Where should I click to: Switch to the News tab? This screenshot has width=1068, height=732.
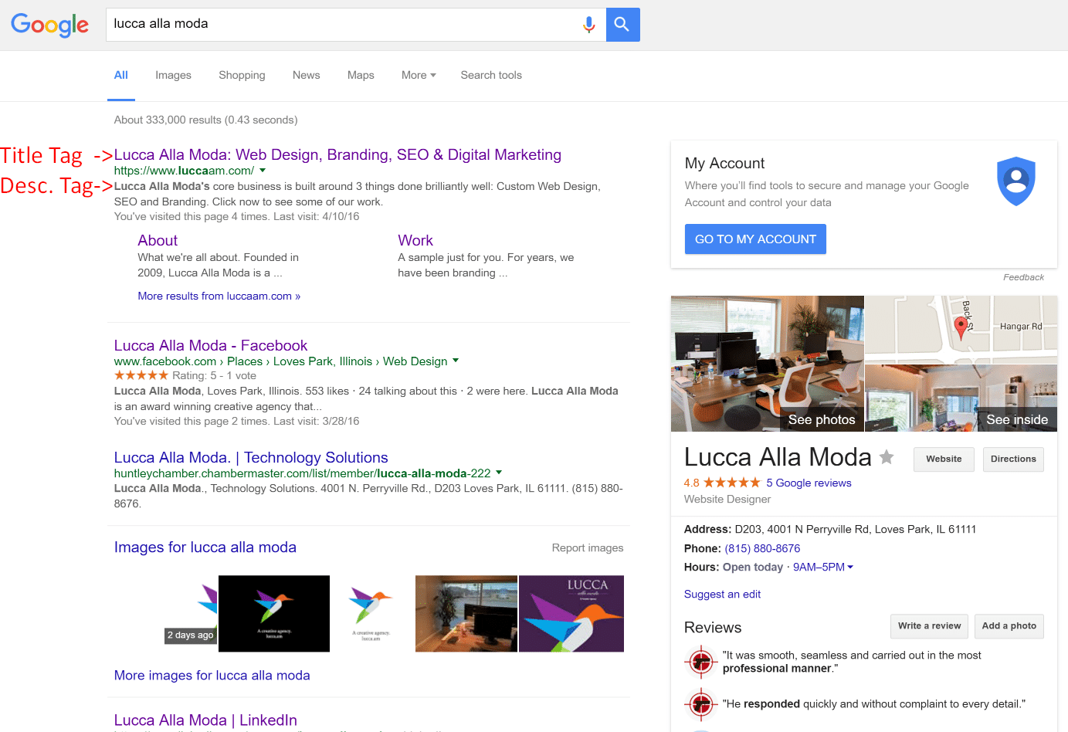(x=307, y=76)
